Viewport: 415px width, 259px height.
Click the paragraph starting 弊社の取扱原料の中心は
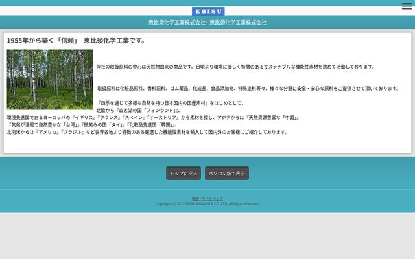click(235, 67)
